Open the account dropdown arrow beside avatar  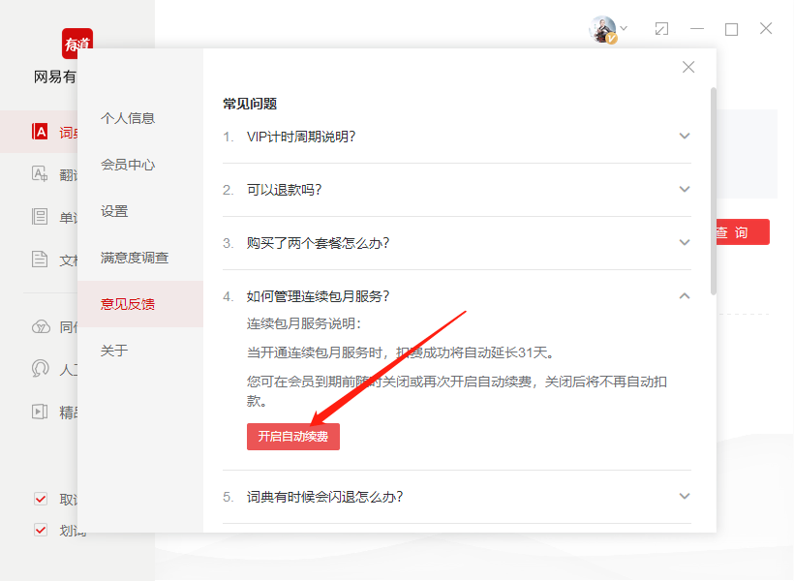tap(624, 28)
